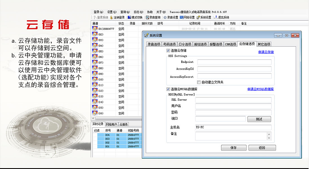The height and width of the screenshot is (169, 309).
Task: Click the 系统设置 toolbar icon
Action: click(x=198, y=18)
